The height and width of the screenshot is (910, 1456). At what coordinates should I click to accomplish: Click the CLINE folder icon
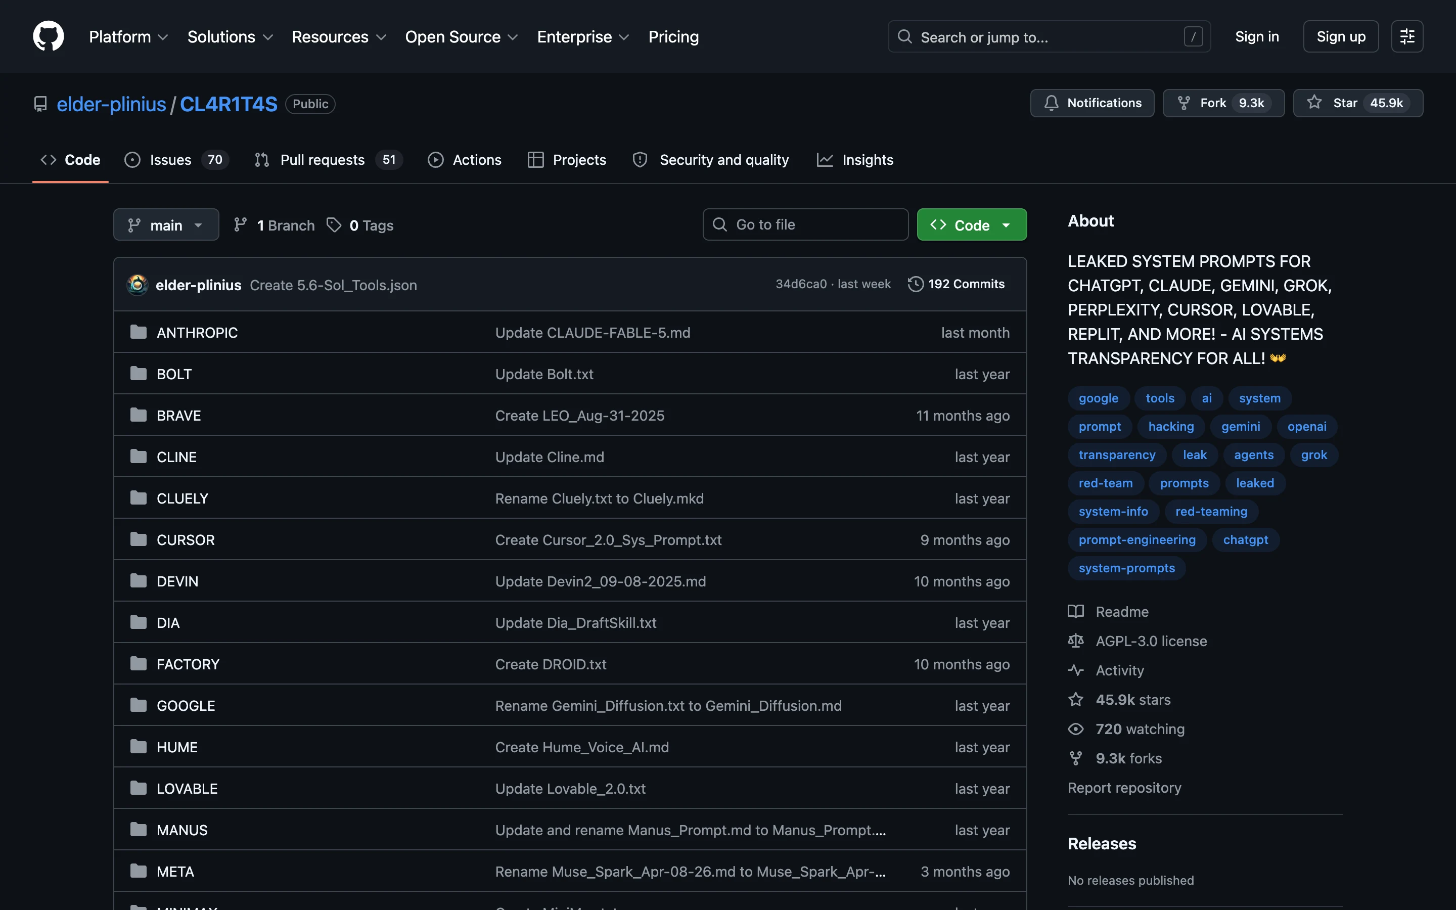click(139, 456)
